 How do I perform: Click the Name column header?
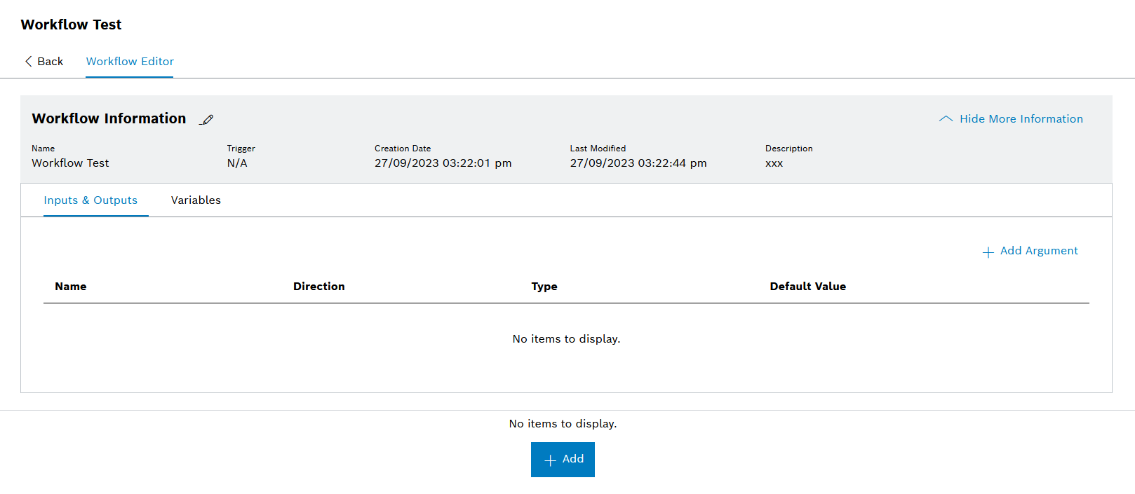coord(71,287)
